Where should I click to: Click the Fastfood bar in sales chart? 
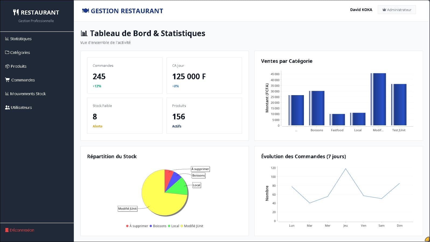pos(337,120)
